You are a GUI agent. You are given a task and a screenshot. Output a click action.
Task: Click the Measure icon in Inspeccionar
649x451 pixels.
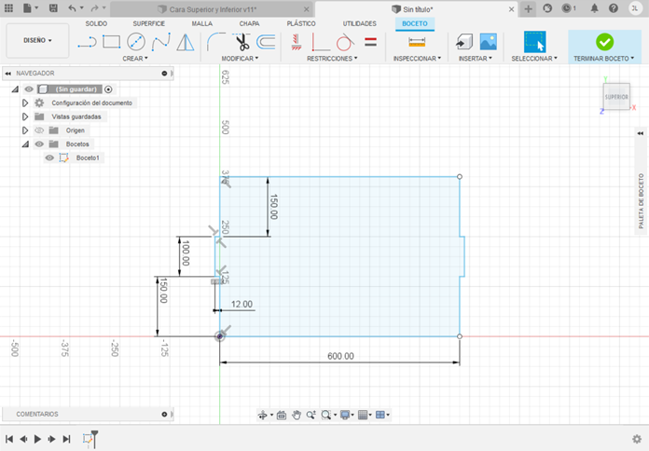click(x=417, y=42)
